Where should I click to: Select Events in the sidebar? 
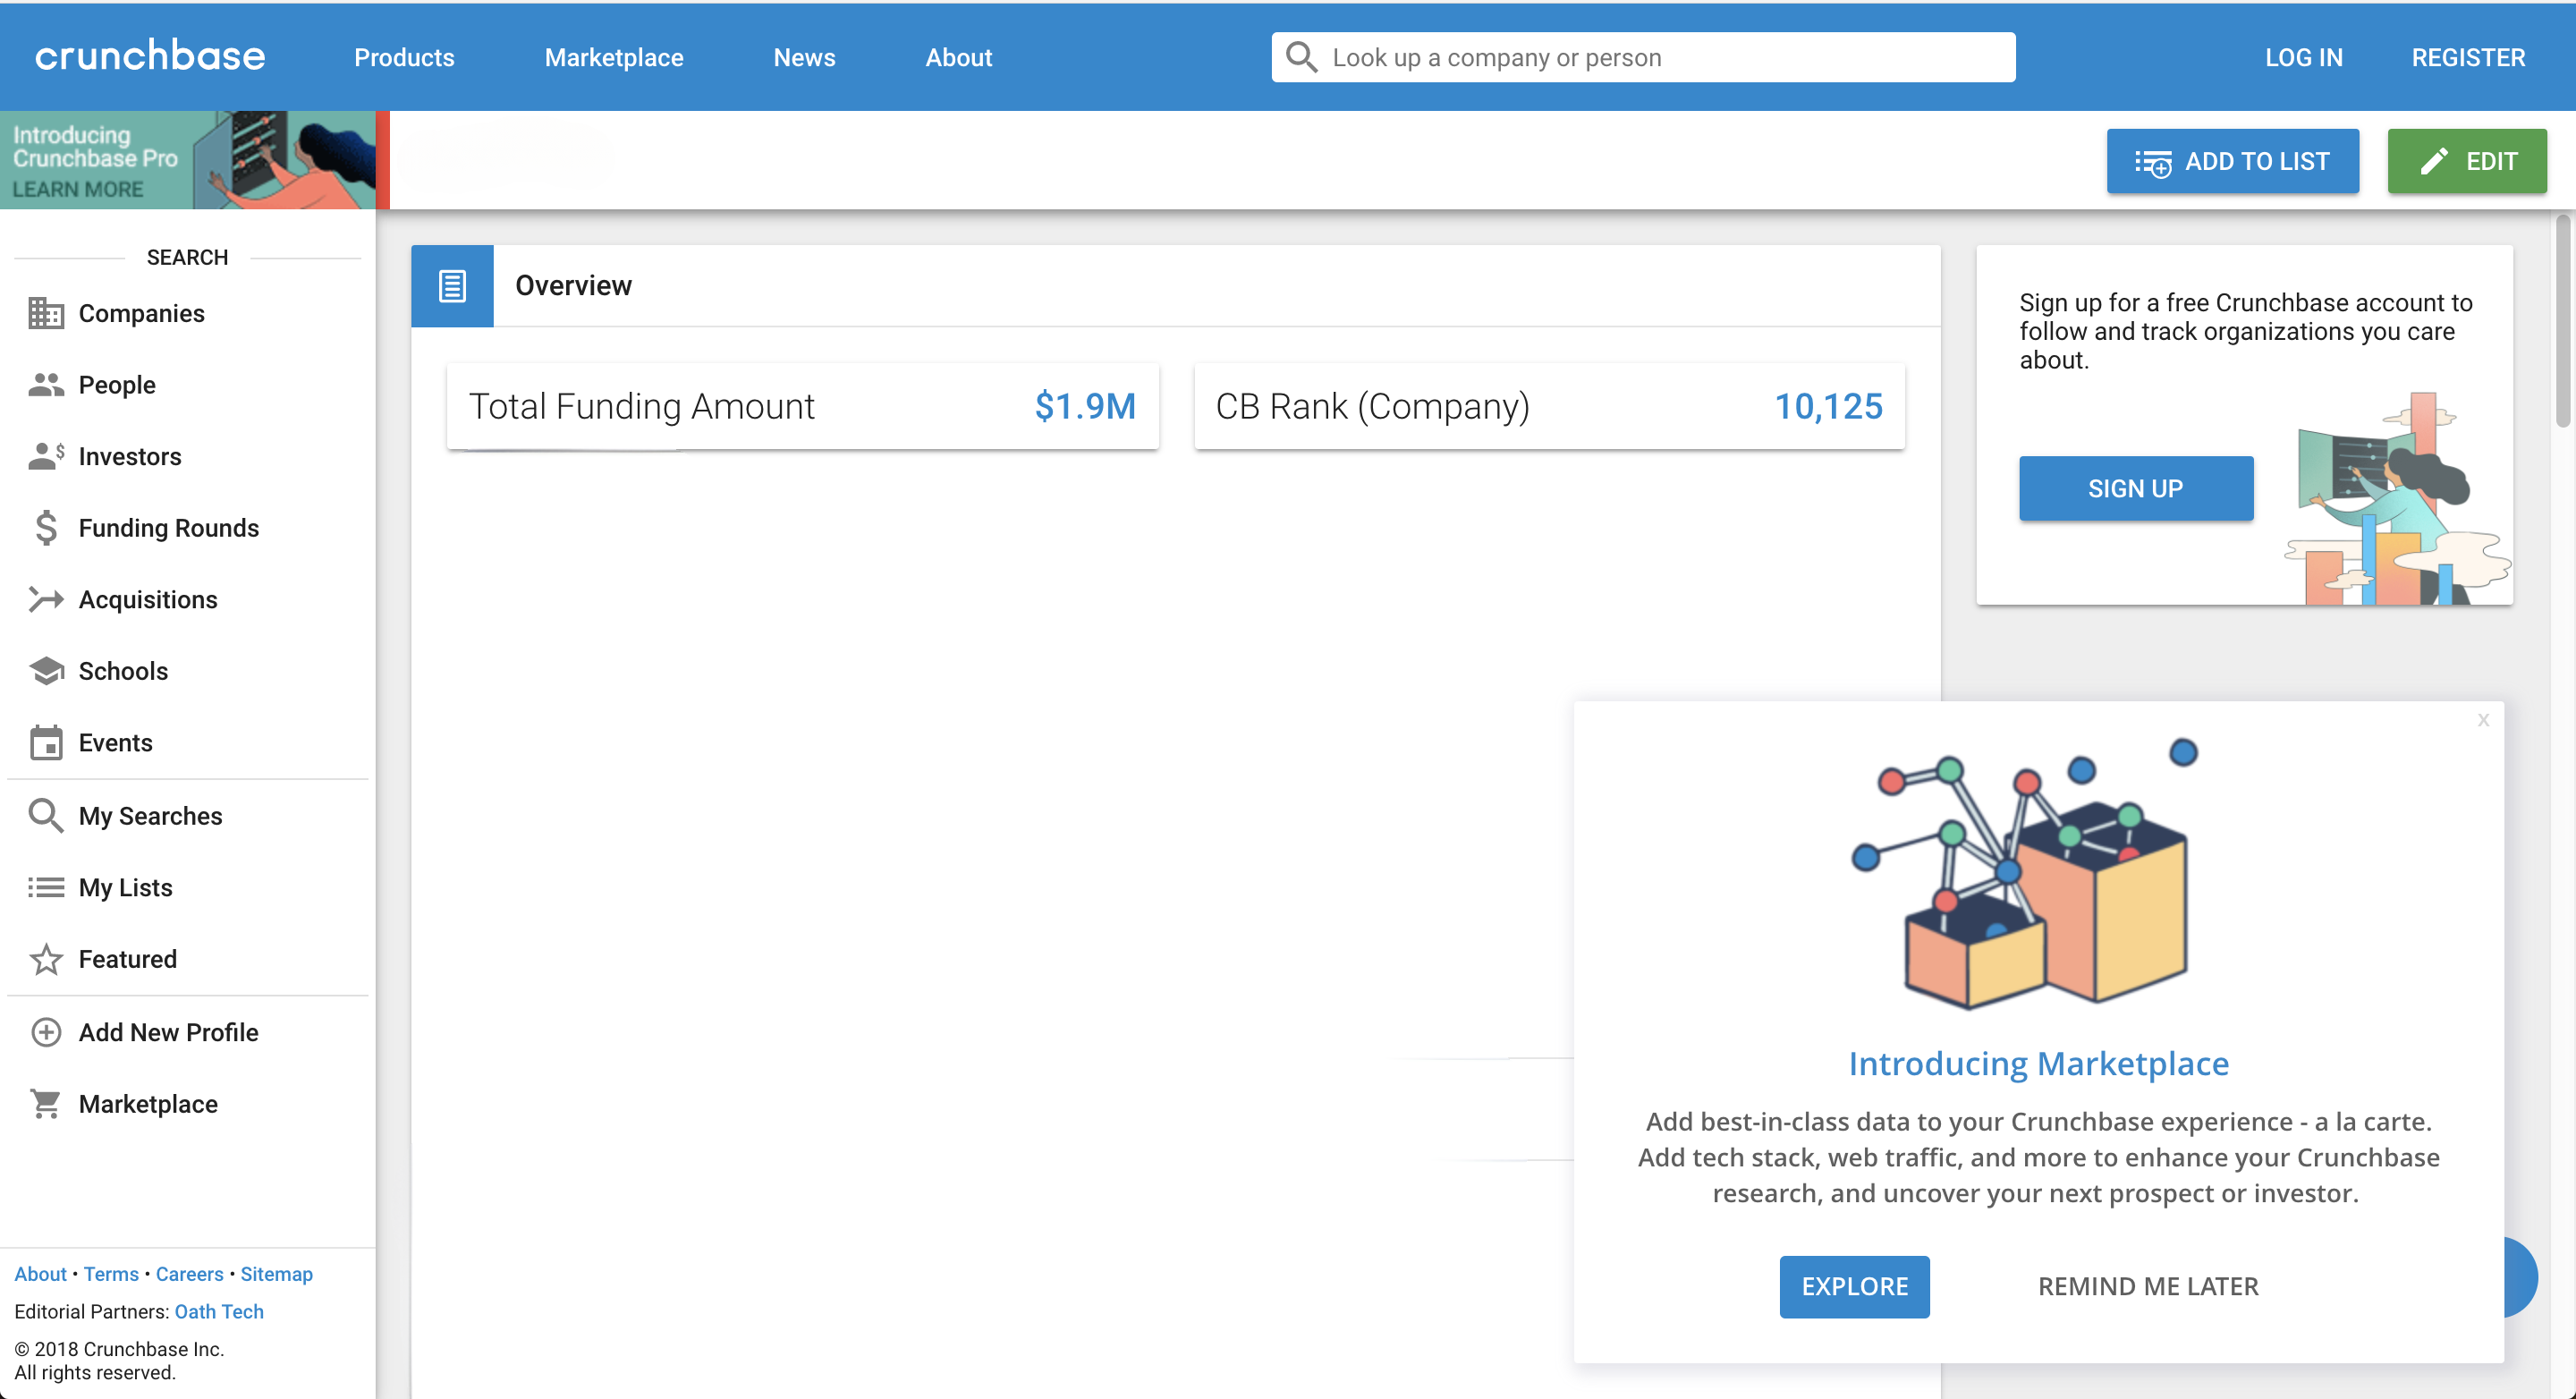pos(116,742)
